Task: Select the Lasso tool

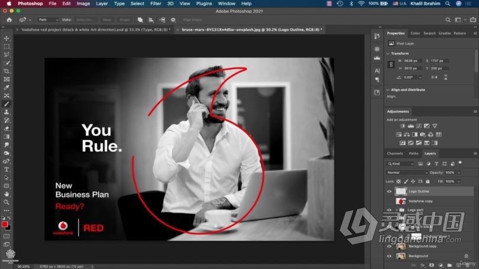Action: pos(7,54)
